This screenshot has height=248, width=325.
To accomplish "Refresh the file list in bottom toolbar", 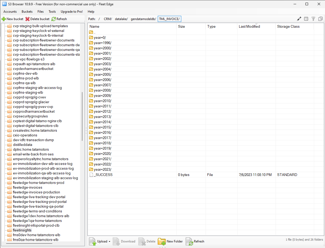I will point(195,241).
